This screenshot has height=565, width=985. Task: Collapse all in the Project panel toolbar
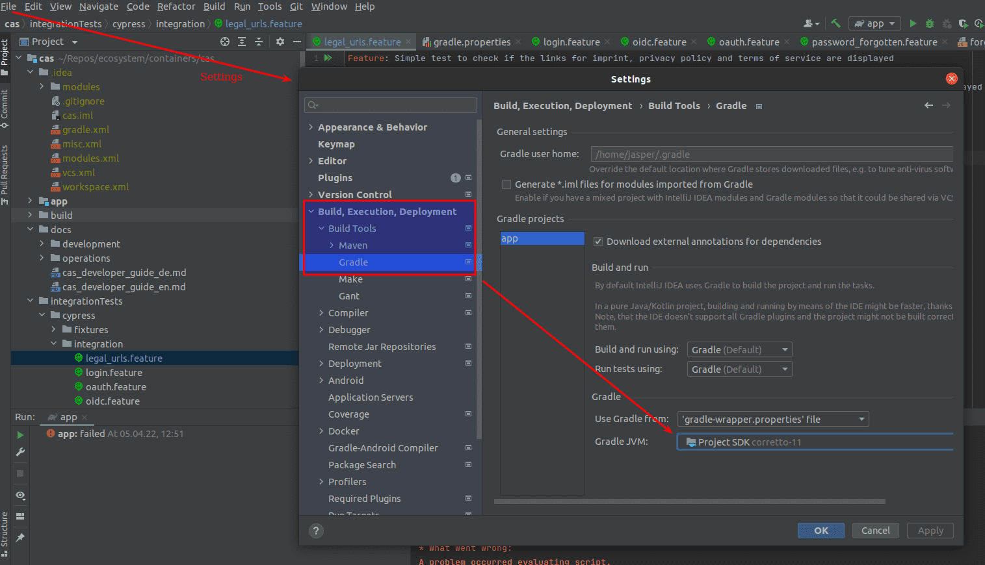259,42
